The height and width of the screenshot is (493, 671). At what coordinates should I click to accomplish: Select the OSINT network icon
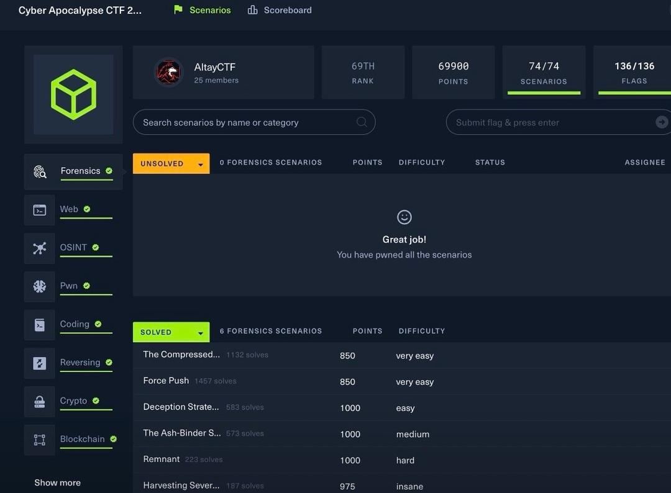click(39, 248)
